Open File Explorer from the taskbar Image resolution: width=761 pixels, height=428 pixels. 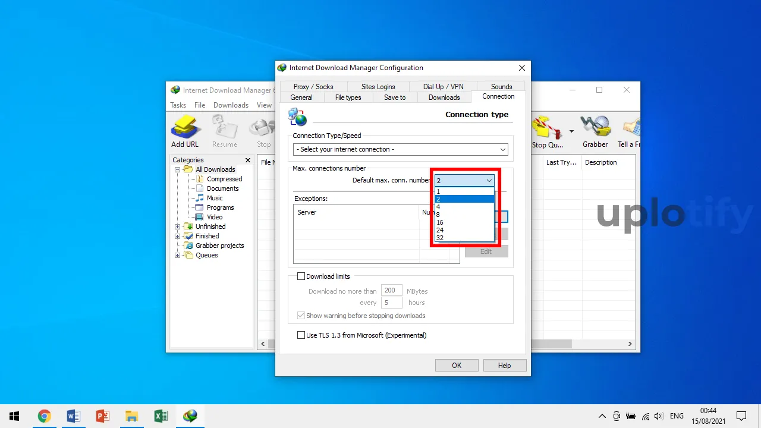click(132, 416)
